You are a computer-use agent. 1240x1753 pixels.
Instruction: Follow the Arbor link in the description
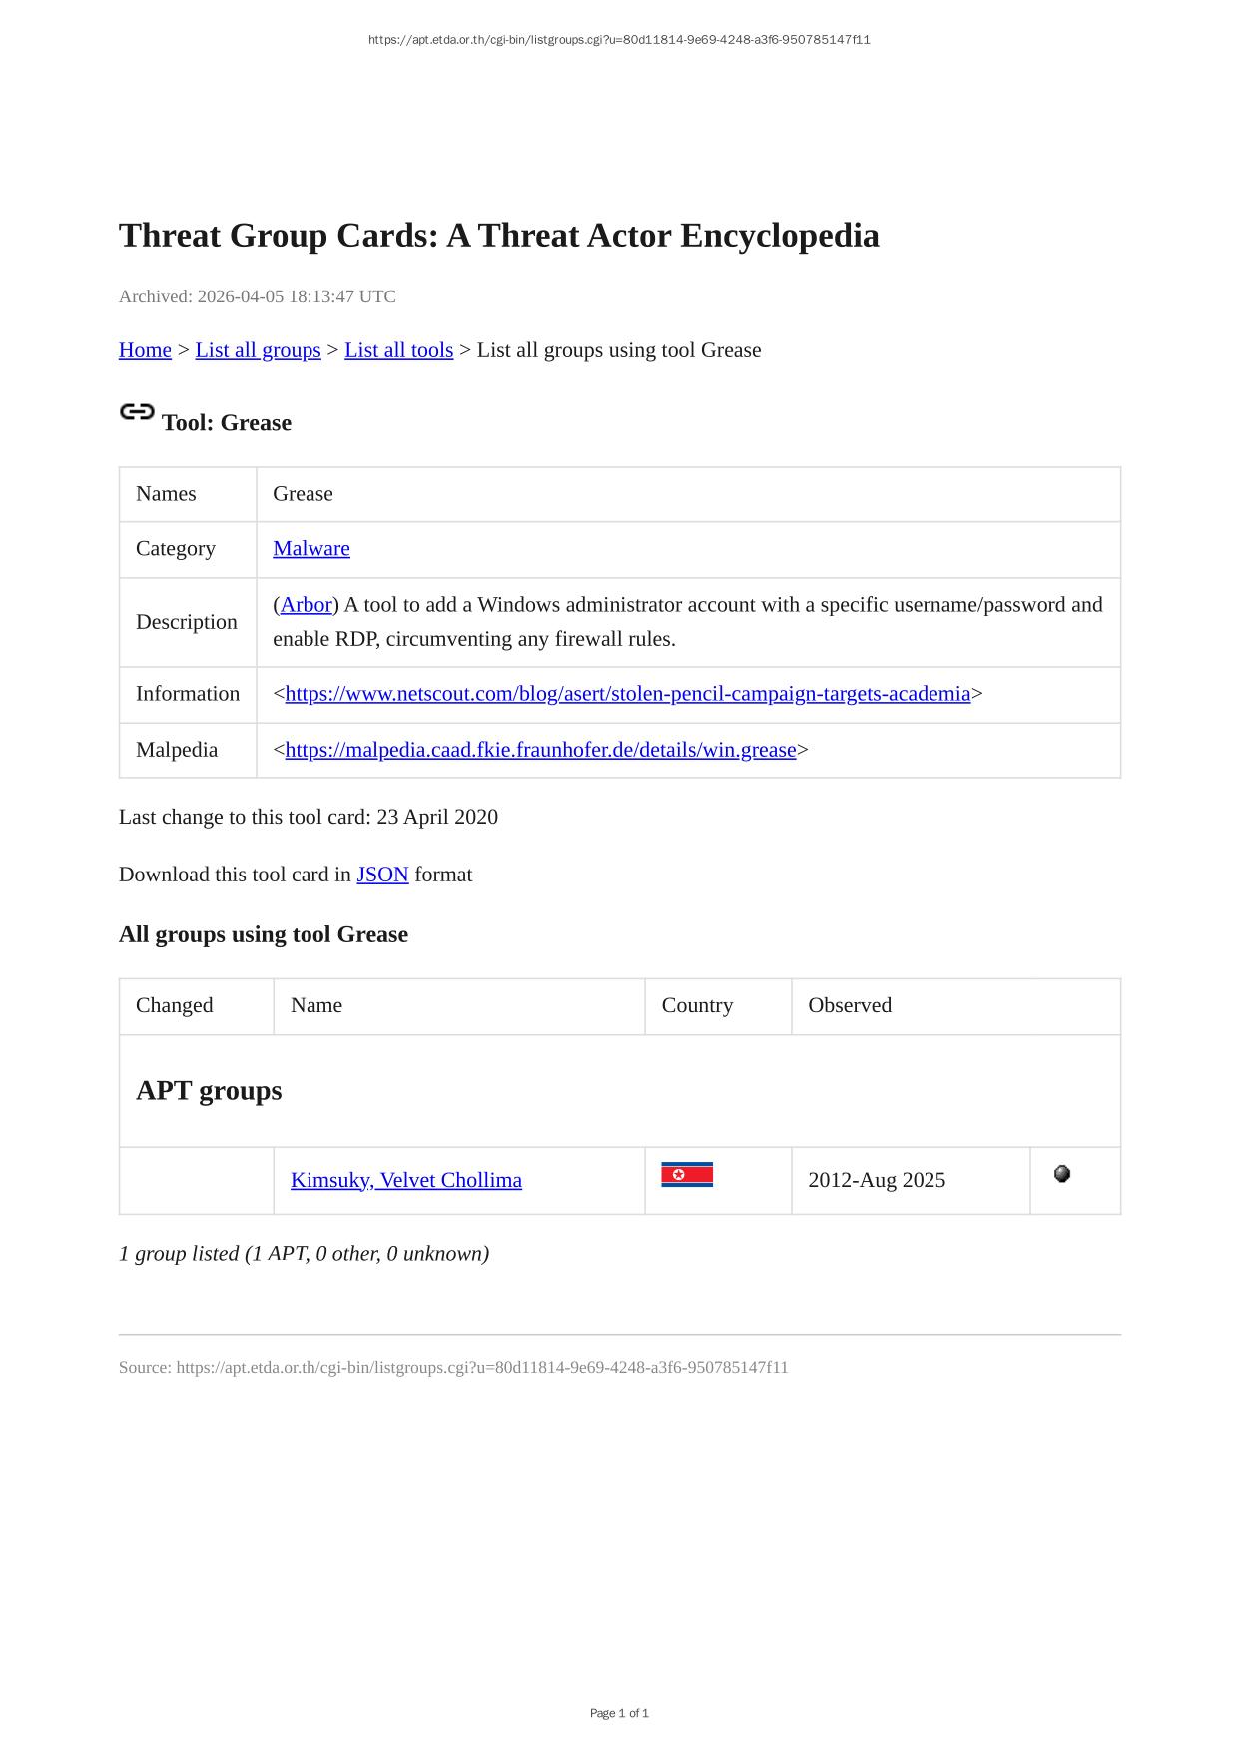(x=306, y=605)
